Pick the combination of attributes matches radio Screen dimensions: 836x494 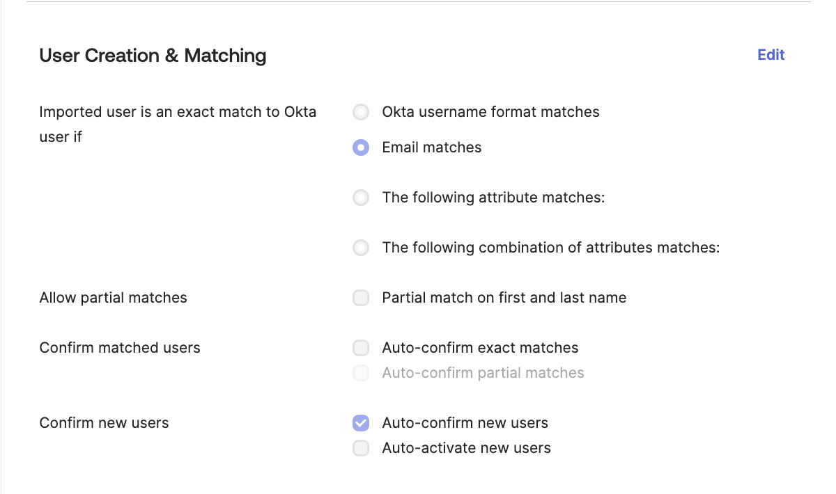tap(361, 248)
